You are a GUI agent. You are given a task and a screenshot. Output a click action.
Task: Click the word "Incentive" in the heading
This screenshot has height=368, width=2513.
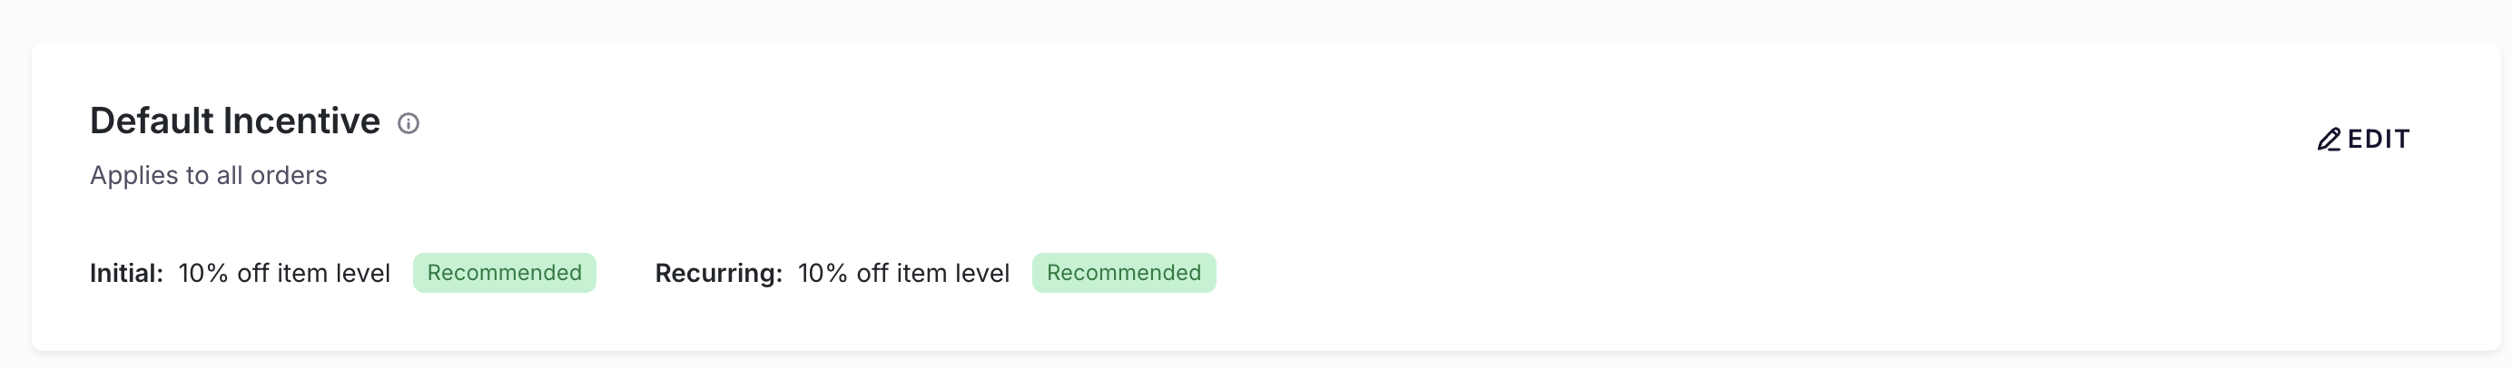(x=301, y=121)
